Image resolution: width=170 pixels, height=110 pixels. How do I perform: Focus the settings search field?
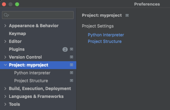[38, 15]
